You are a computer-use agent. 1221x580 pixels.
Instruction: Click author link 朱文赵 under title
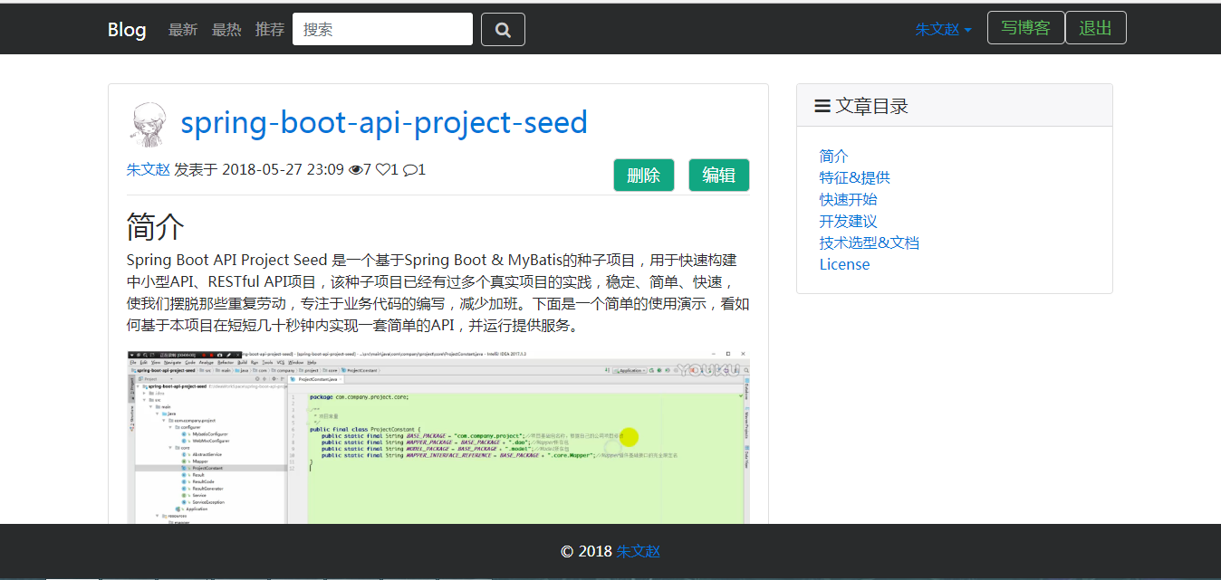[149, 169]
